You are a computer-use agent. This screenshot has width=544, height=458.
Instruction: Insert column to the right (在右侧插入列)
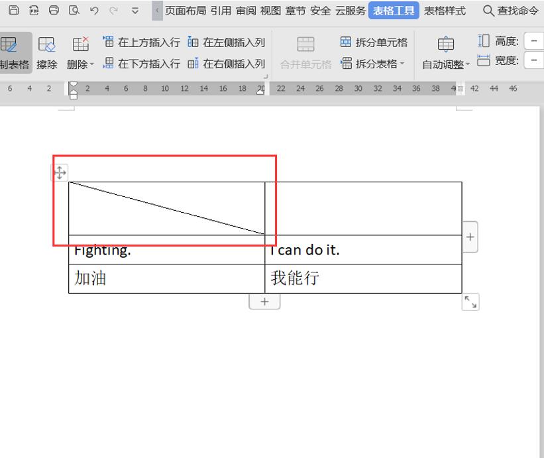tap(226, 64)
